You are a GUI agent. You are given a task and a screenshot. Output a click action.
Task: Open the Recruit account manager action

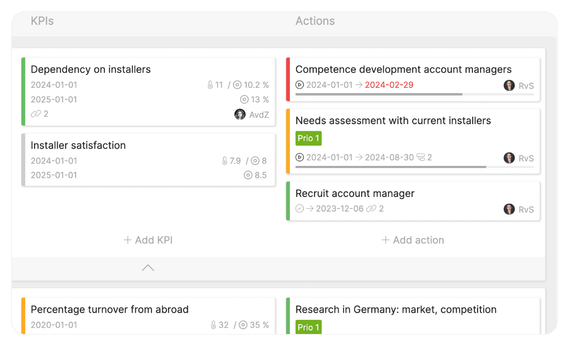(x=413, y=201)
